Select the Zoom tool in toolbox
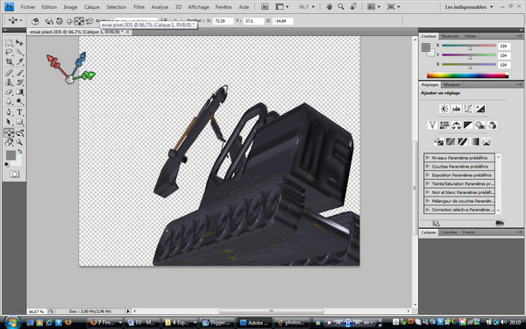 tap(20, 142)
